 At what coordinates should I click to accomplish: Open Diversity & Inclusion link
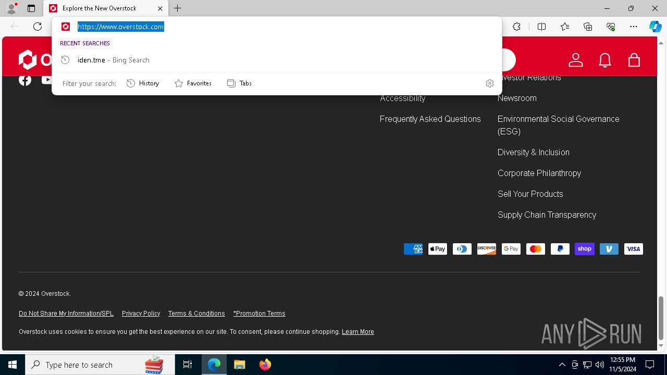pos(533,152)
